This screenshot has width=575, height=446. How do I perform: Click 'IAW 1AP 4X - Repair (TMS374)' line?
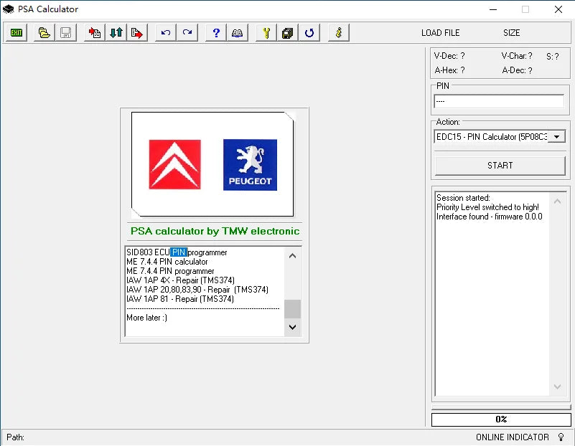pyautogui.click(x=180, y=280)
